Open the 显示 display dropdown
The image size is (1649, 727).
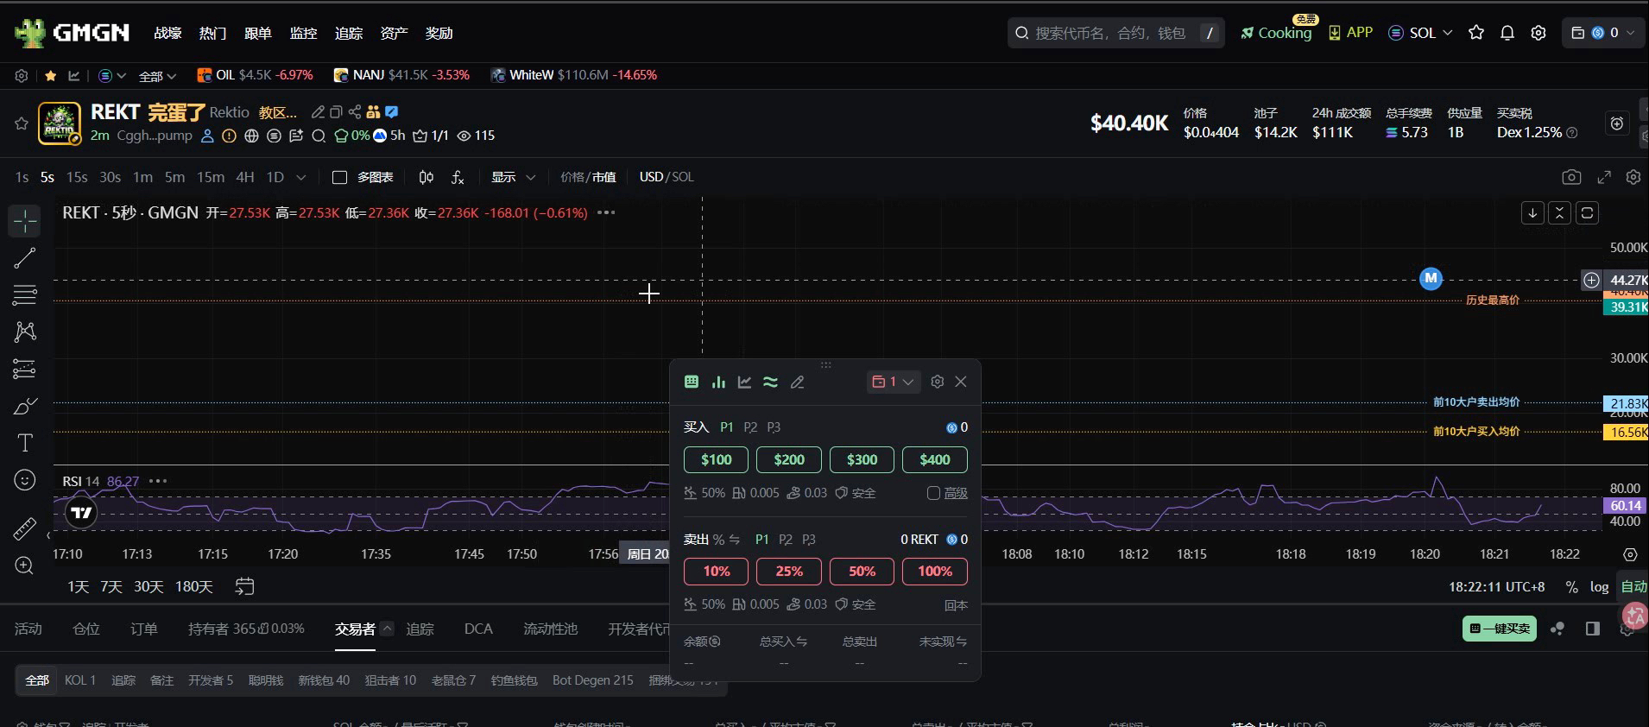point(514,177)
